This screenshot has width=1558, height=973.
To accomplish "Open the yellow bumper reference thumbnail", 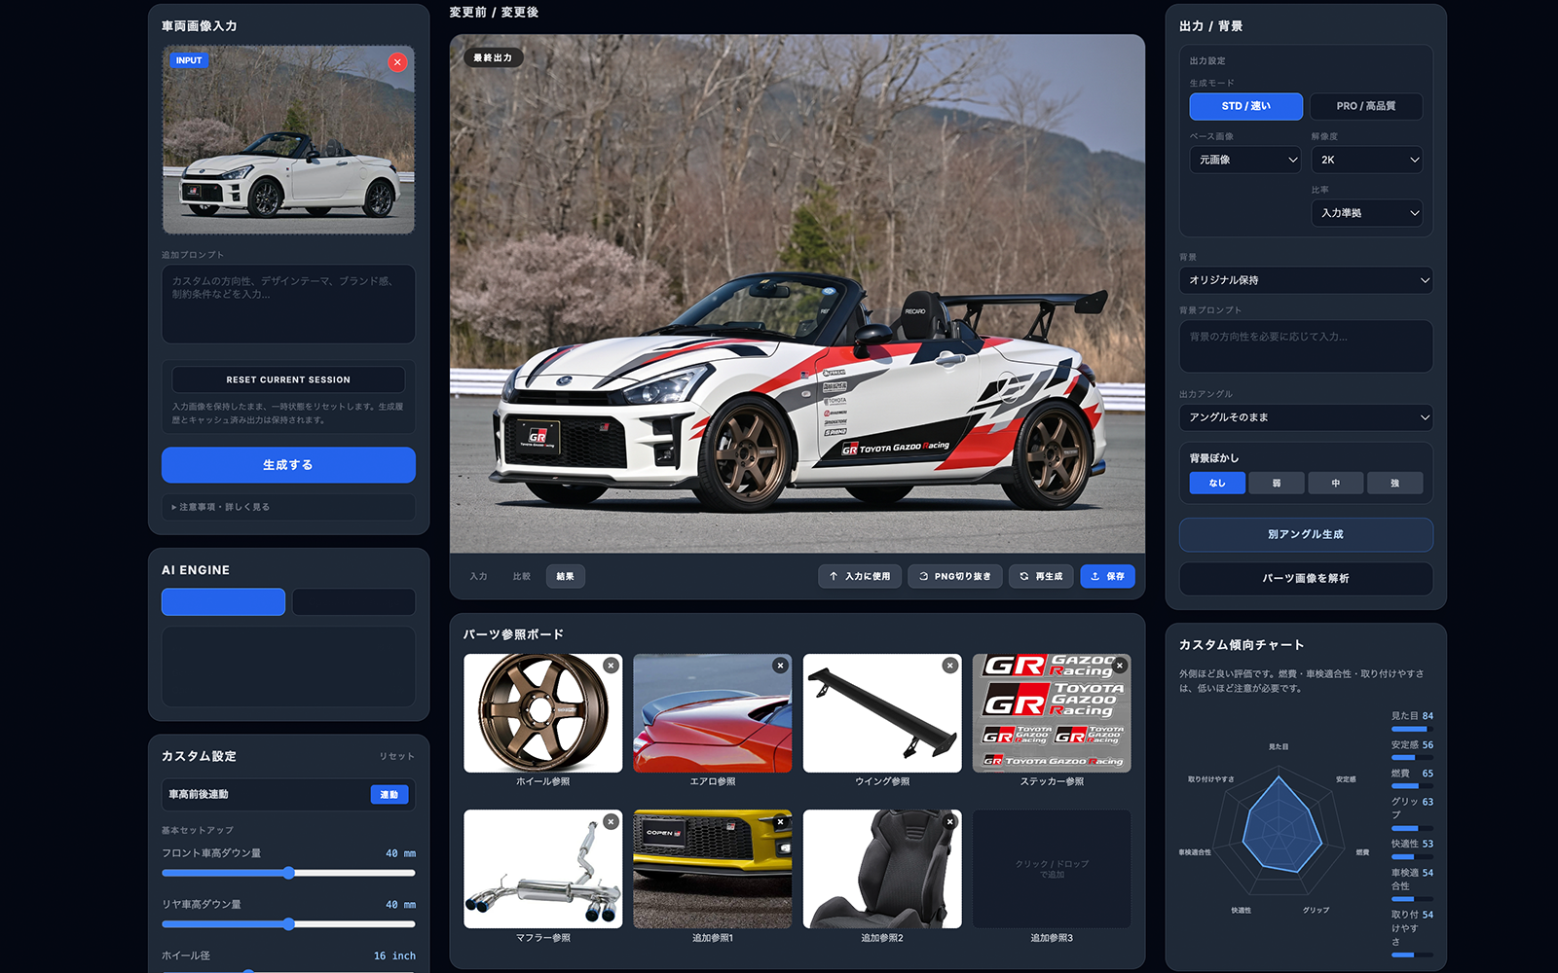I will (712, 869).
